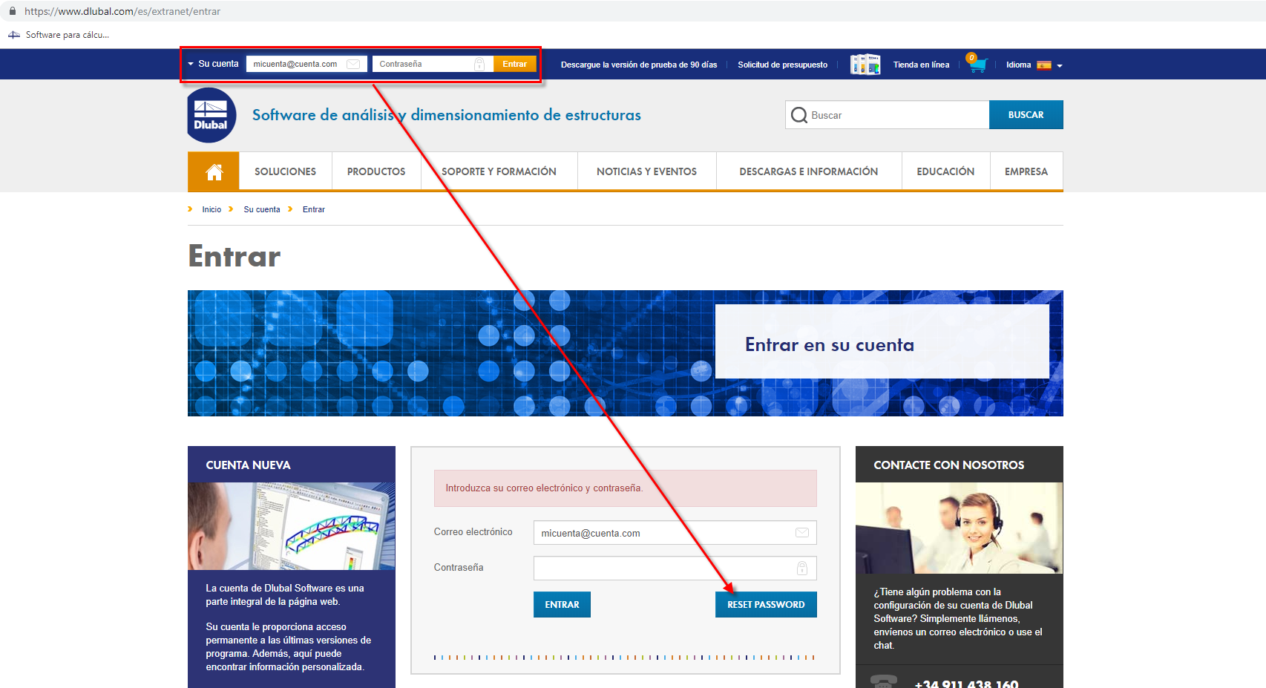Focus the top bar Contraseña field

(433, 64)
